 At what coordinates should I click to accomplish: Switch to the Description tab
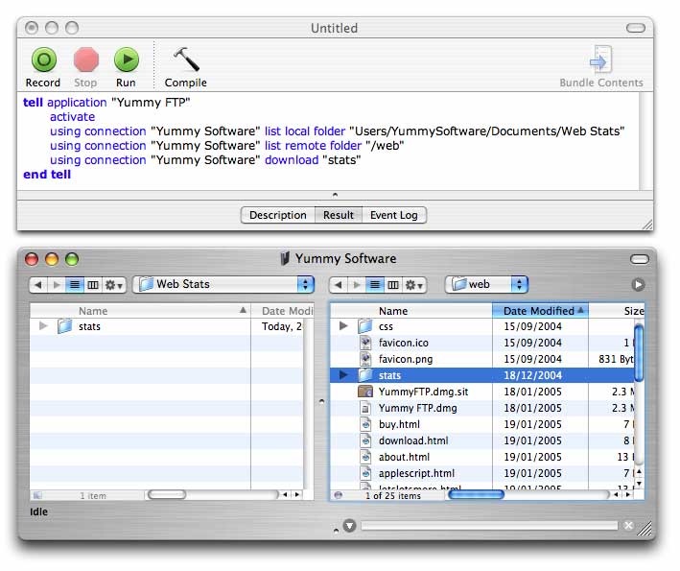tap(277, 215)
